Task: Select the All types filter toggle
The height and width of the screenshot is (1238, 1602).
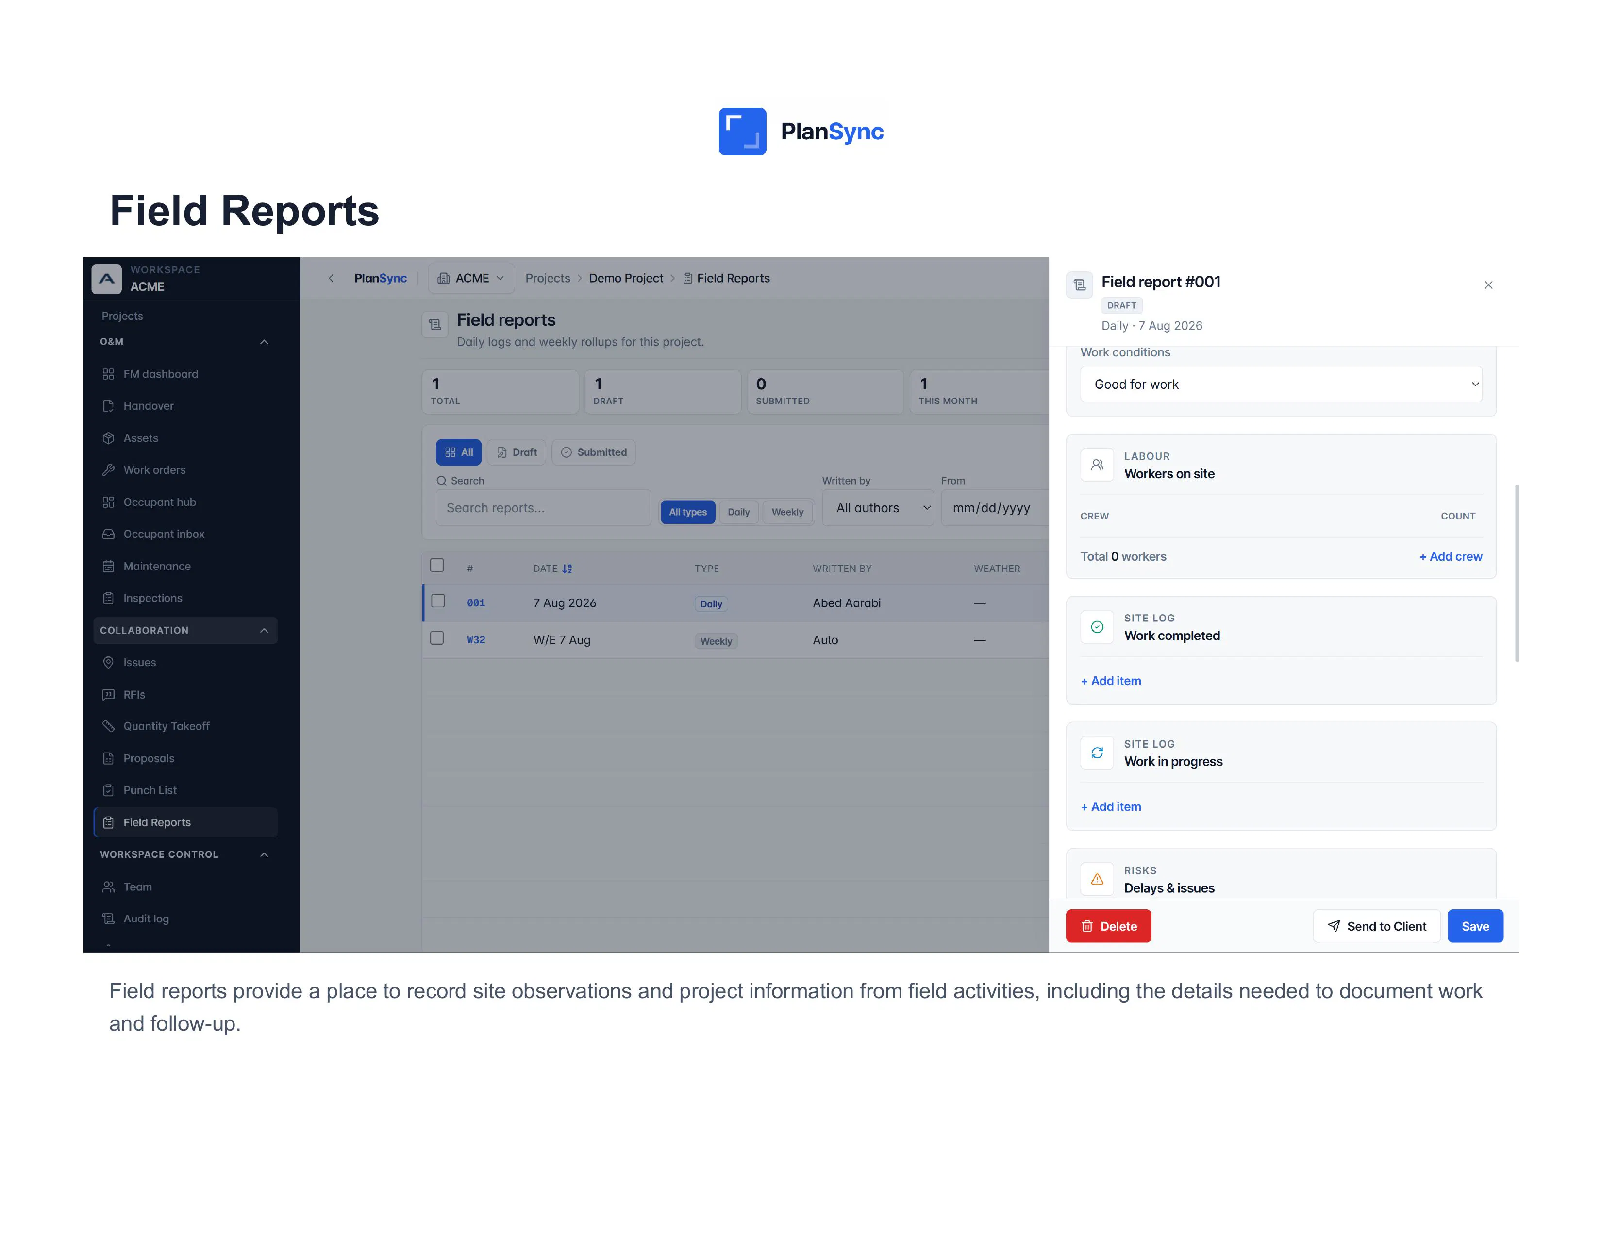Action: 688,512
